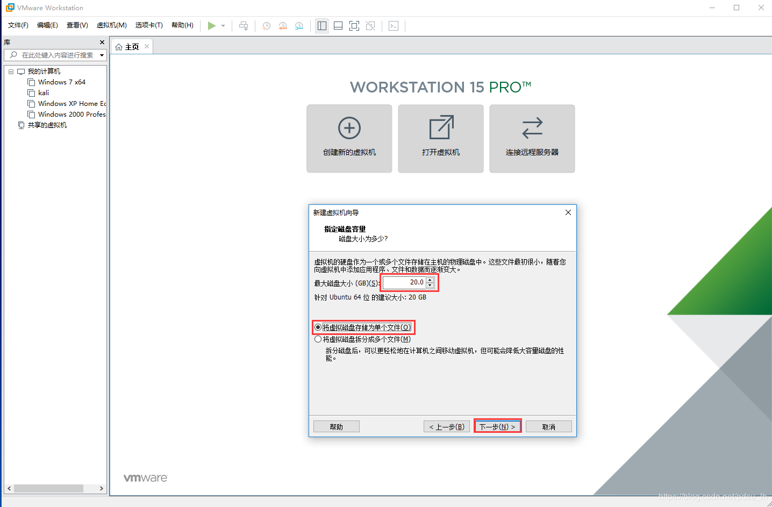Select the Windows 2000 Professional virtual machine
This screenshot has width=772, height=507.
click(72, 115)
